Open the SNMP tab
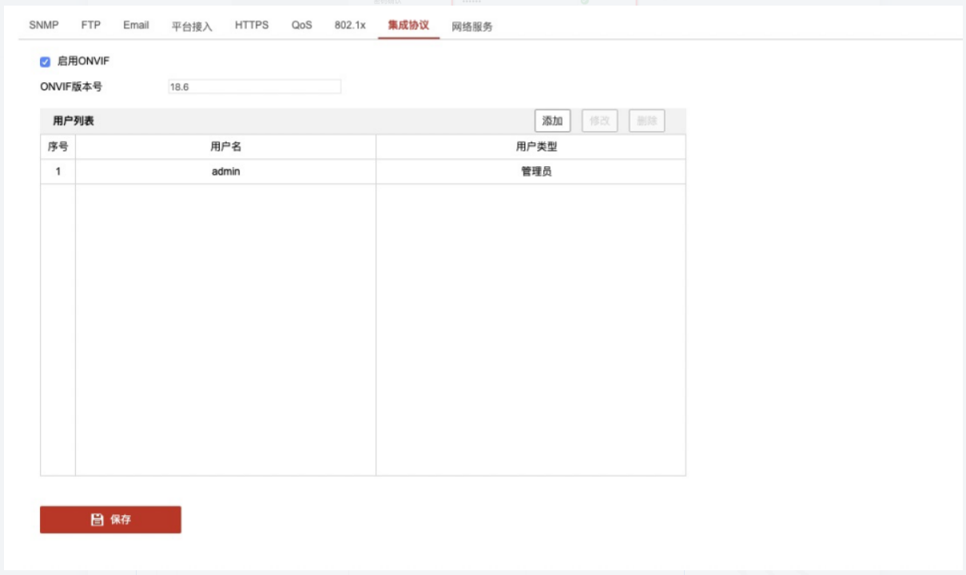Screen dimensions: 966x575 pos(44,25)
